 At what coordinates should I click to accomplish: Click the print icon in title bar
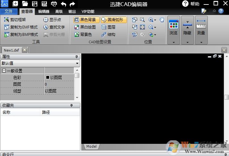click(54, 4)
